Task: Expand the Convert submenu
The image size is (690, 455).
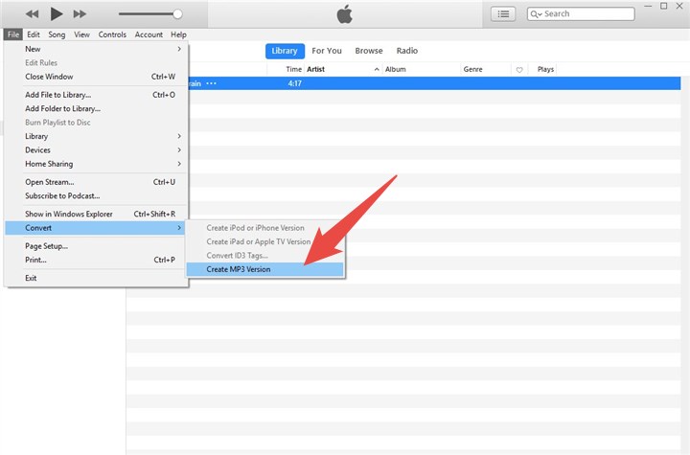Action: pyautogui.click(x=97, y=228)
